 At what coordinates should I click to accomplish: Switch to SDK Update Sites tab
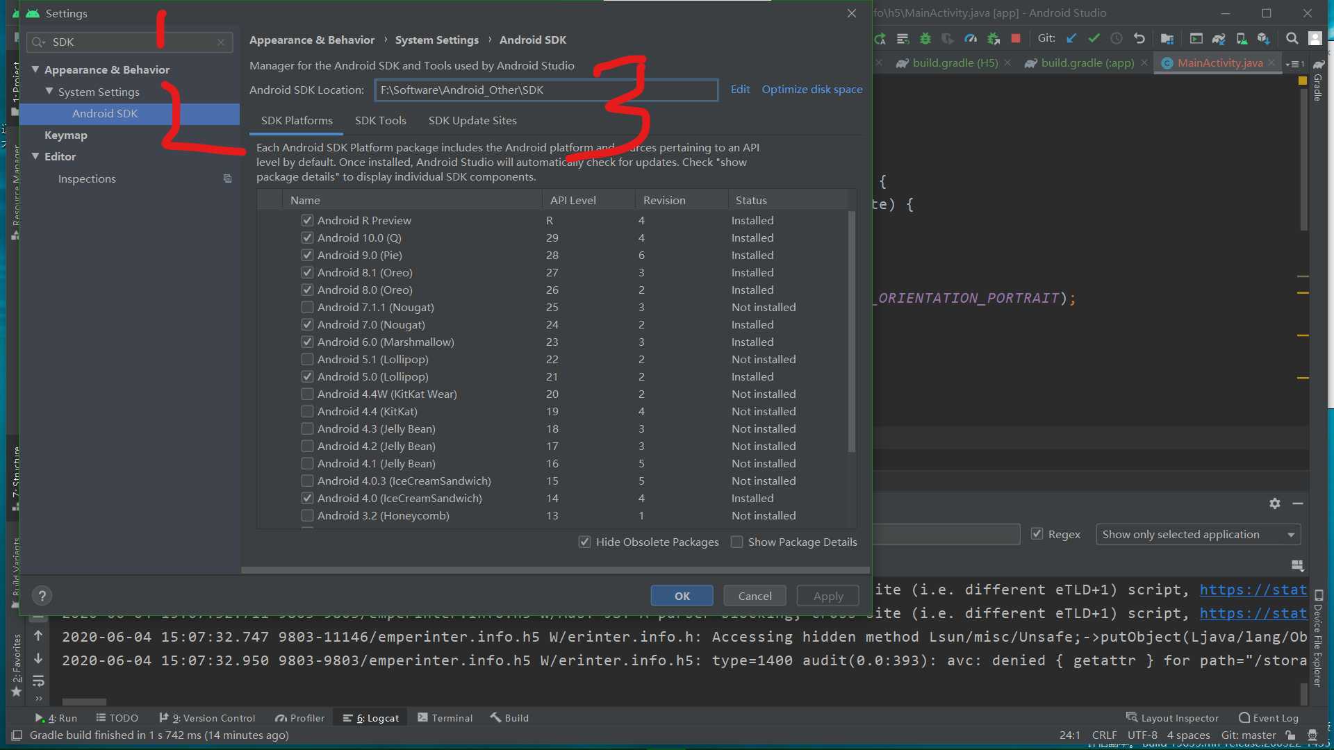(472, 120)
